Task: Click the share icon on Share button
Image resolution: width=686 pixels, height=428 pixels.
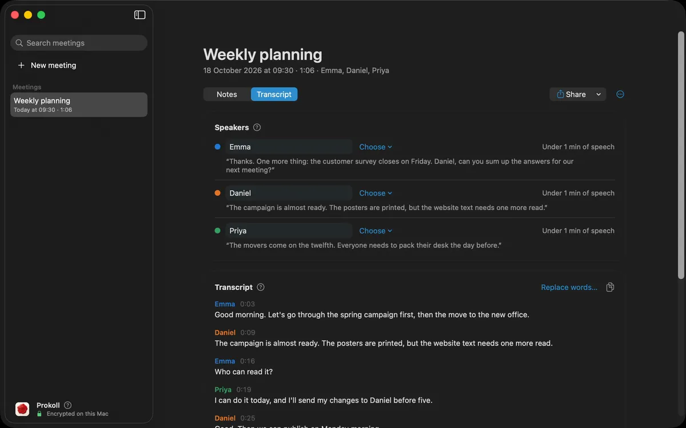Action: tap(560, 94)
